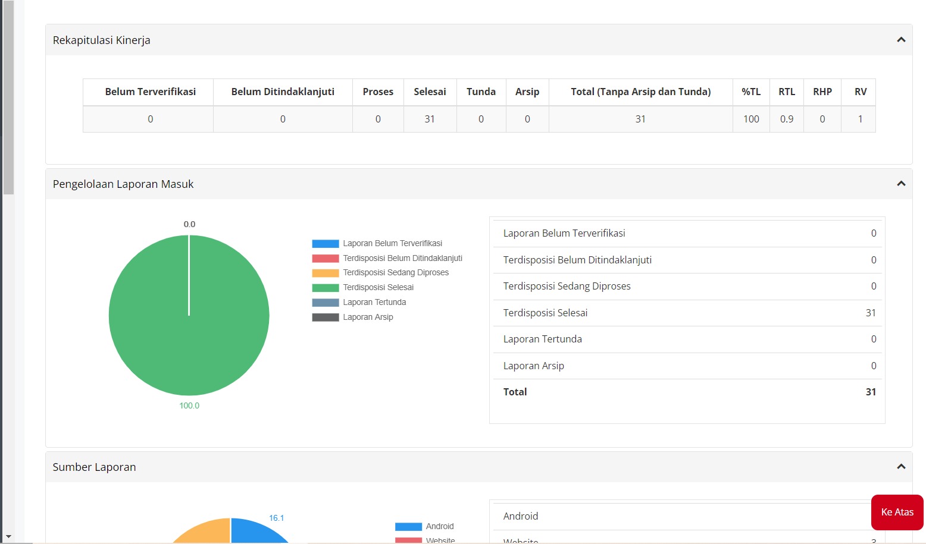
Task: Click the Tunda column header
Action: [x=481, y=92]
